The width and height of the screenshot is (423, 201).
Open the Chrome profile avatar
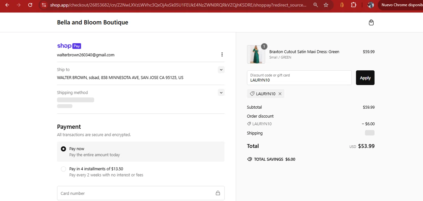click(371, 5)
